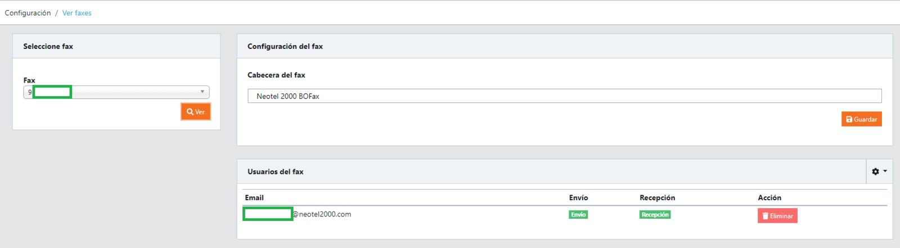Toggle the green Envío badge
The height and width of the screenshot is (248, 900).
click(578, 215)
